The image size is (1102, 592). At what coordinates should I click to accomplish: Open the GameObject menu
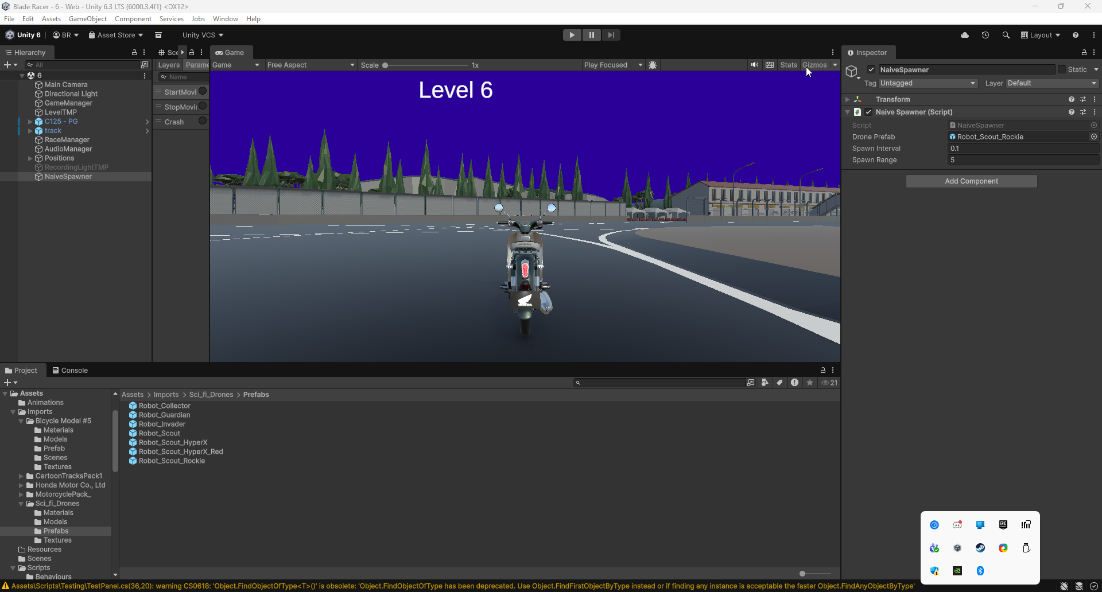click(87, 18)
